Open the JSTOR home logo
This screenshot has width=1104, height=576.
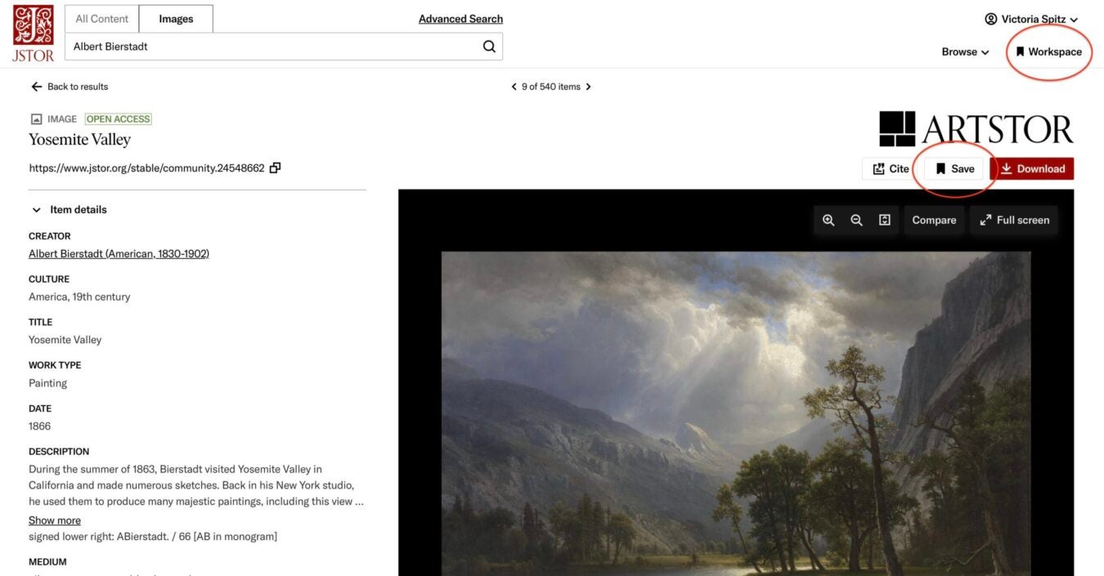pyautogui.click(x=32, y=33)
